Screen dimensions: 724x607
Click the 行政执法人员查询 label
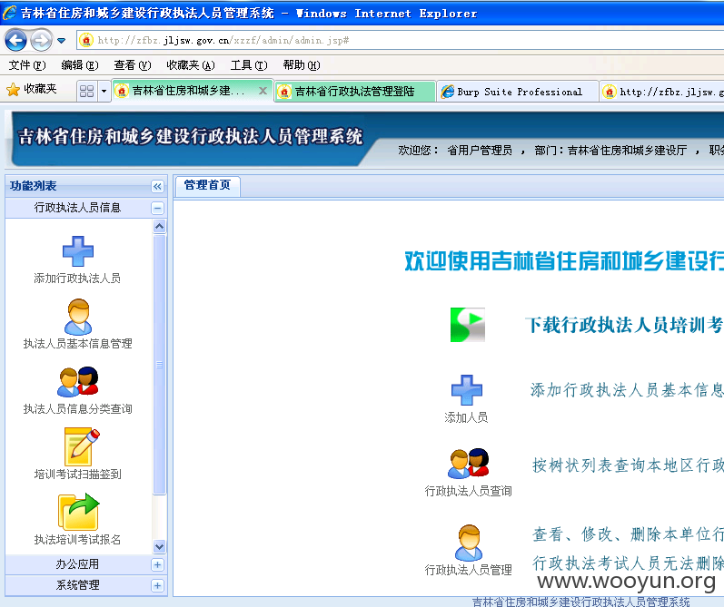pos(468,491)
